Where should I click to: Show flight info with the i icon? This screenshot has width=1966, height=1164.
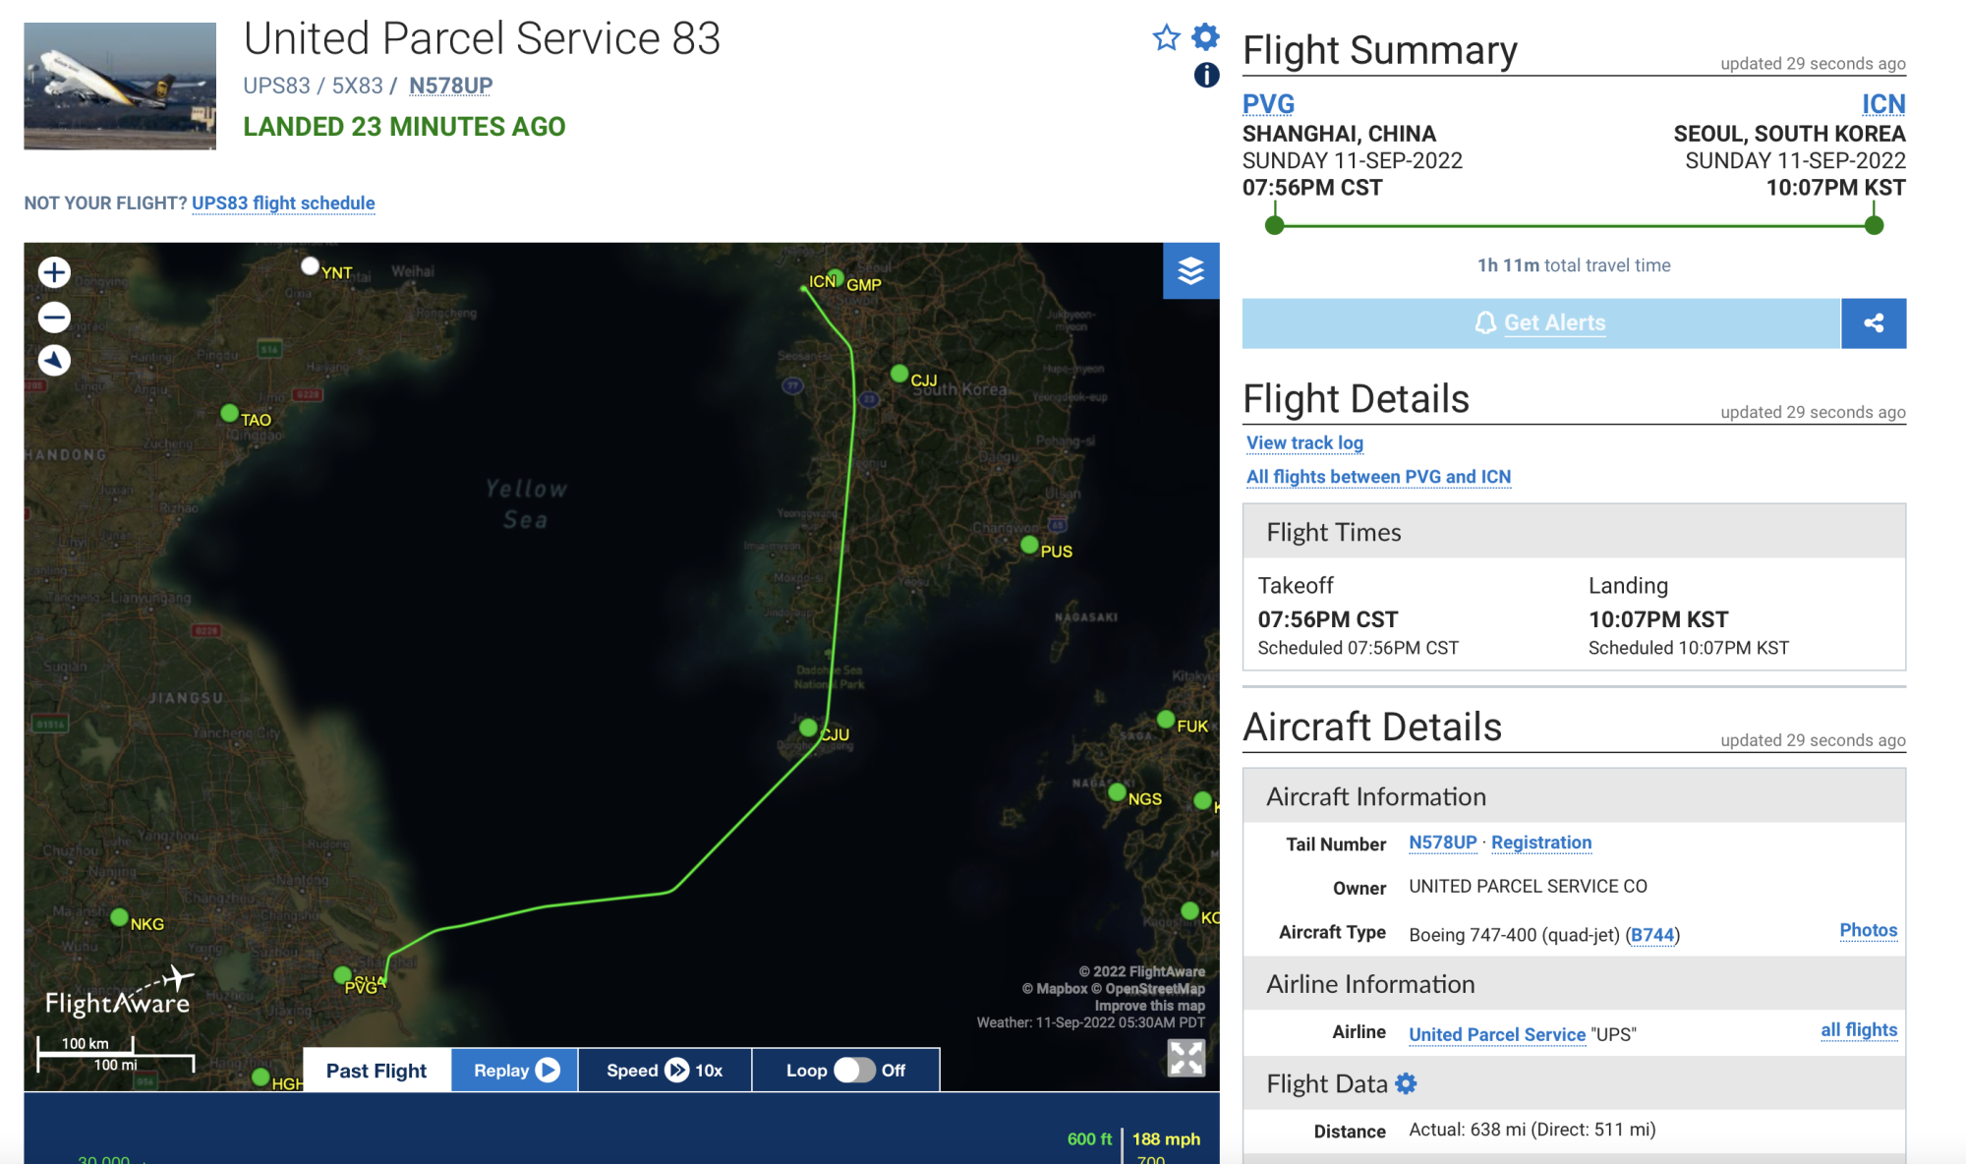[x=1206, y=75]
